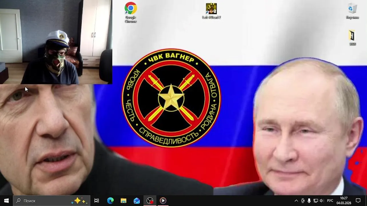Click the camera icon in the system tray
This screenshot has width=367, height=206.
[303, 201]
